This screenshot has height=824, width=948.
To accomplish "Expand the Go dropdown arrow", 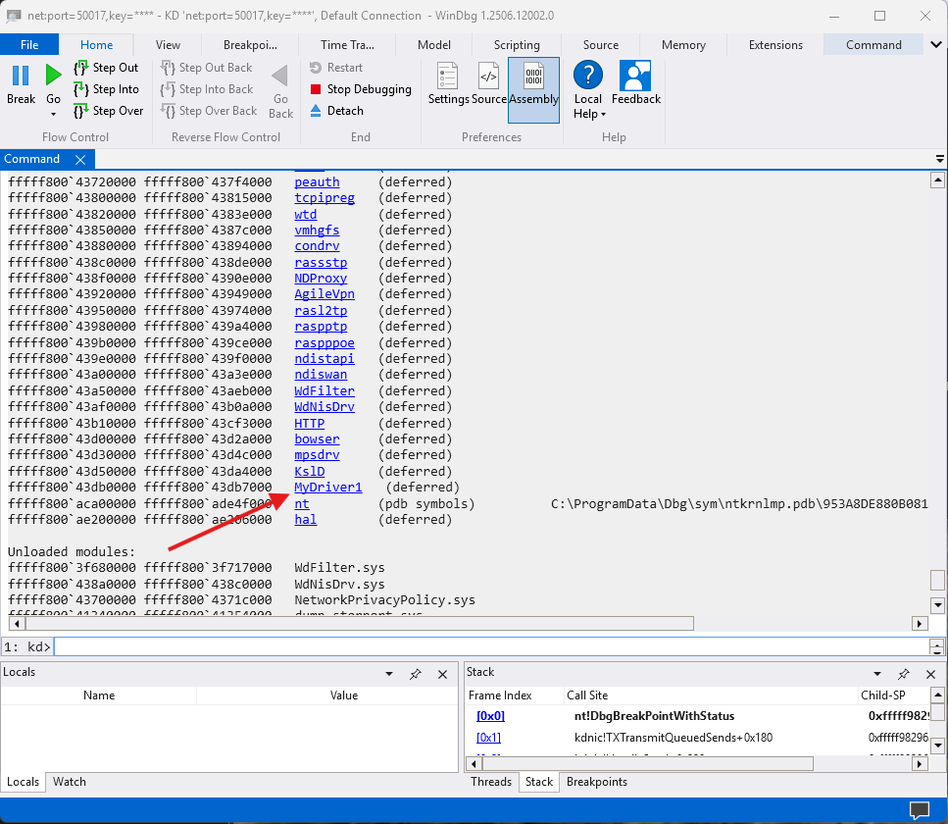I will (x=53, y=115).
